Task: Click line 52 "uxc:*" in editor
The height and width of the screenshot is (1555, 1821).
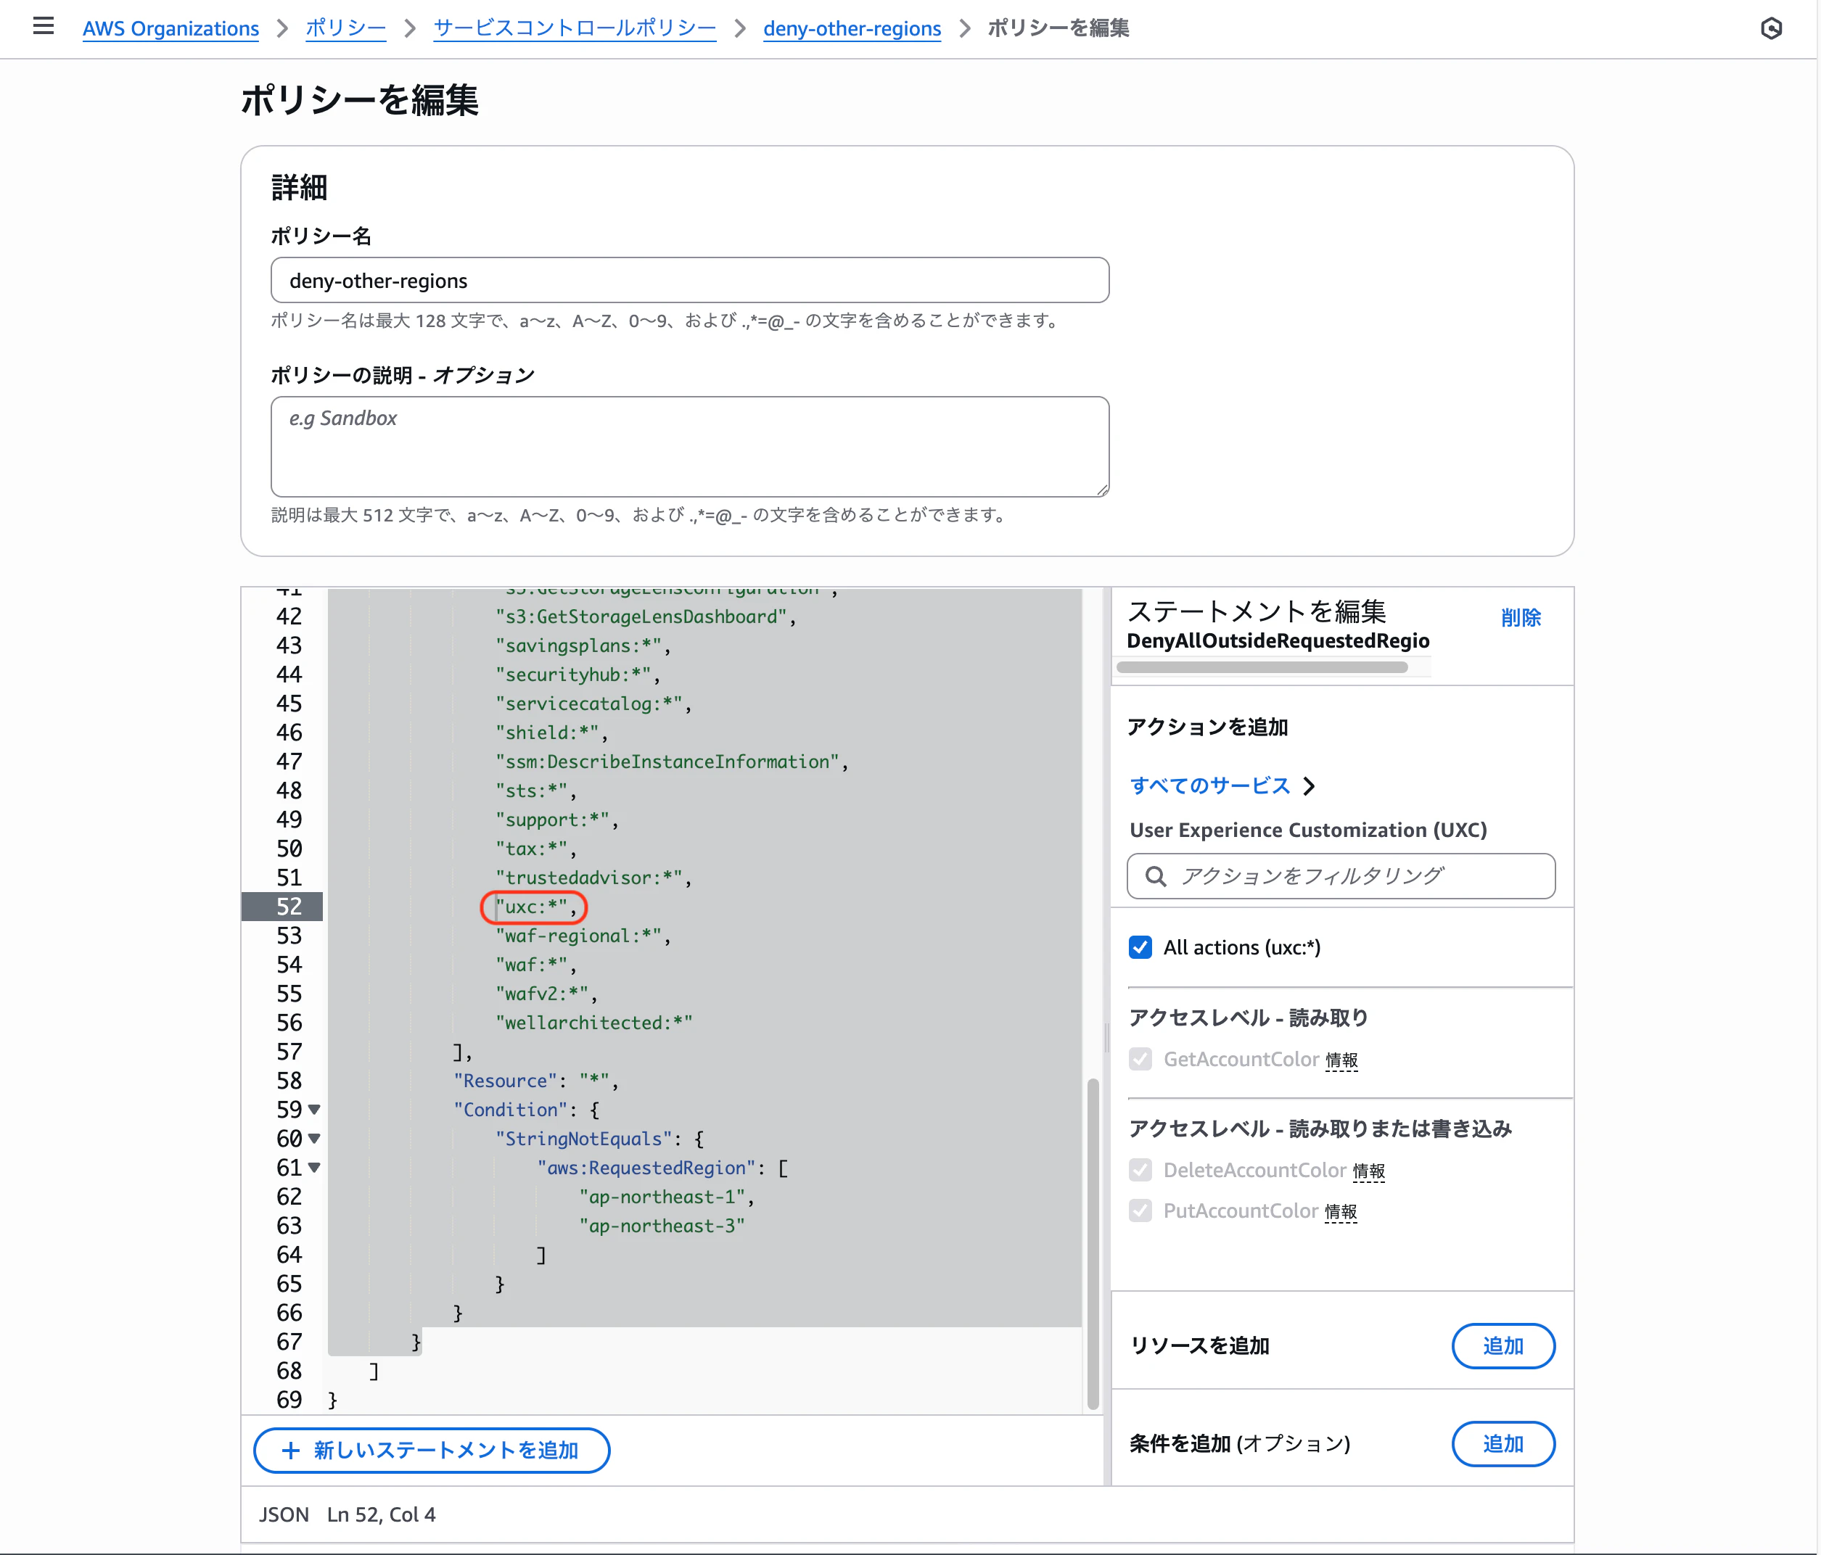Action: [x=536, y=907]
